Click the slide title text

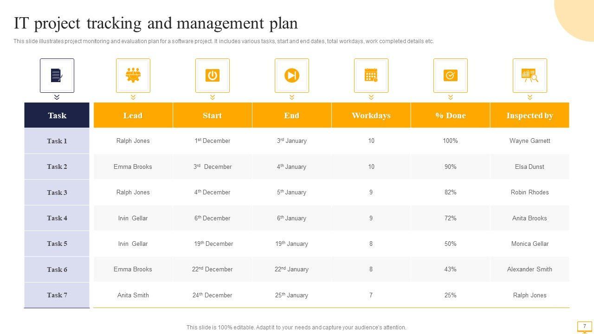pos(156,23)
